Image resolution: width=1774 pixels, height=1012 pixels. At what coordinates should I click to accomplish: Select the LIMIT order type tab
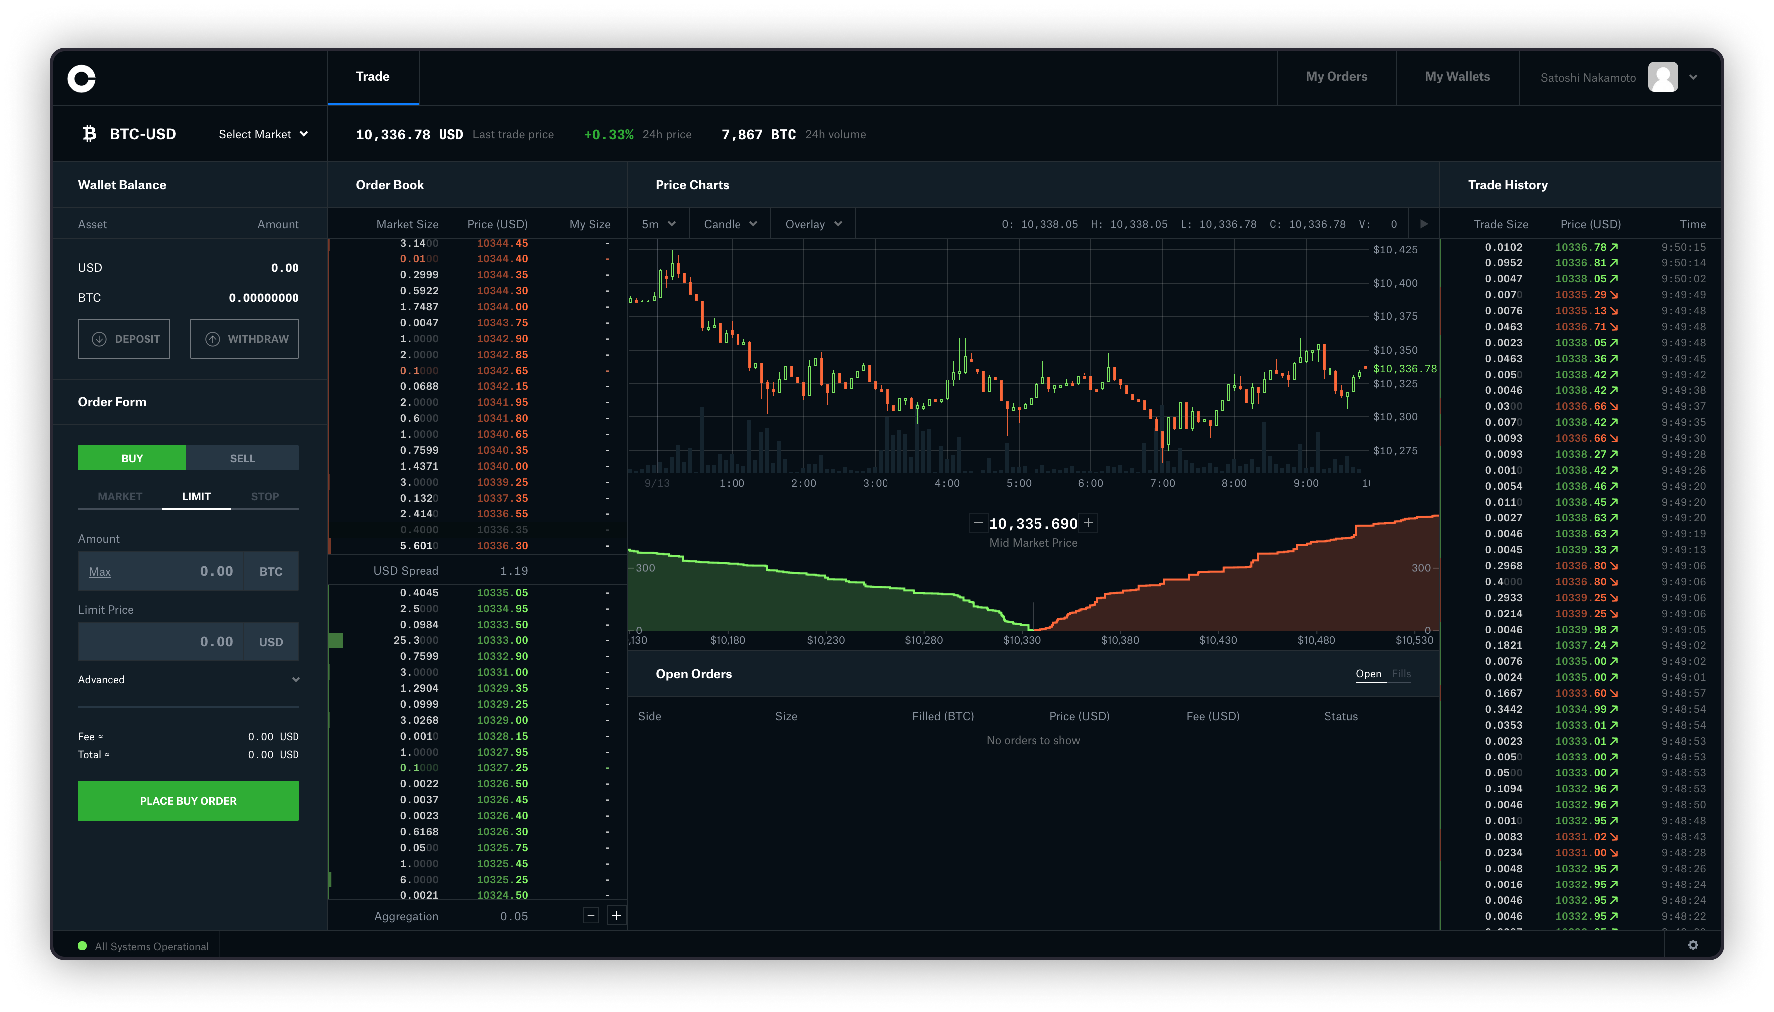click(195, 496)
